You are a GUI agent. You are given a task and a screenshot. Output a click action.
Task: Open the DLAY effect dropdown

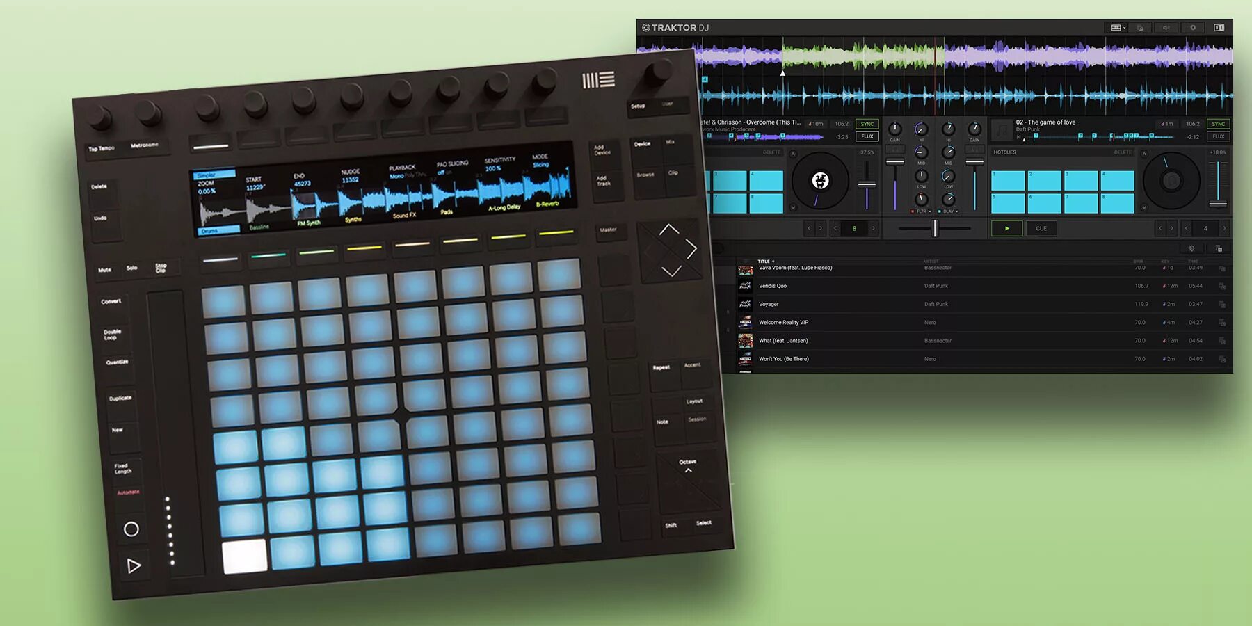[957, 211]
